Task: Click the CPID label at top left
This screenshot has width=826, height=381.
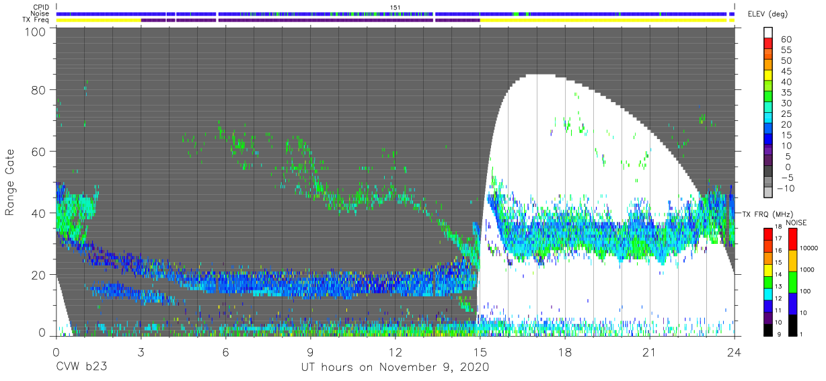Action: click(40, 7)
